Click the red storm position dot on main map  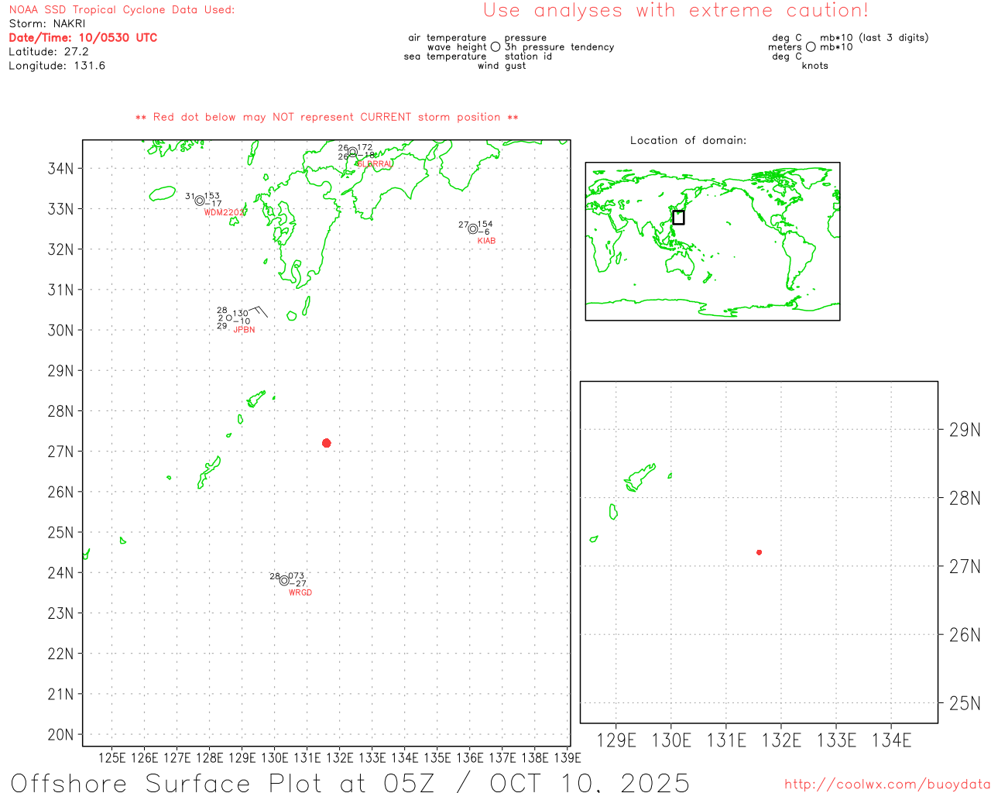click(326, 443)
